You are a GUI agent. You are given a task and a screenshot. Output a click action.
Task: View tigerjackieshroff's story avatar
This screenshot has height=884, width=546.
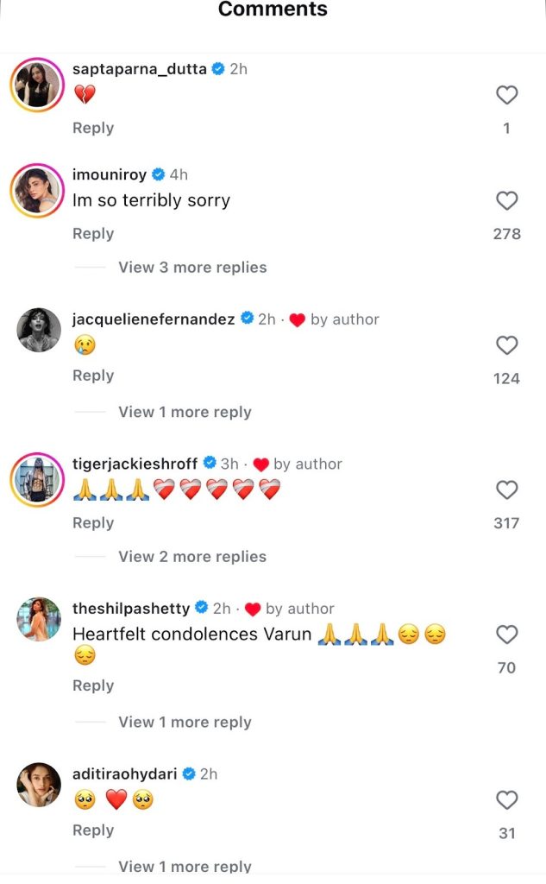(38, 479)
